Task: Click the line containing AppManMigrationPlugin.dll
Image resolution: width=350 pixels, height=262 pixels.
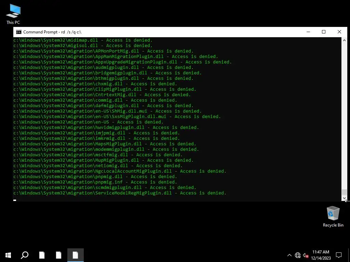Action: [x=116, y=57]
